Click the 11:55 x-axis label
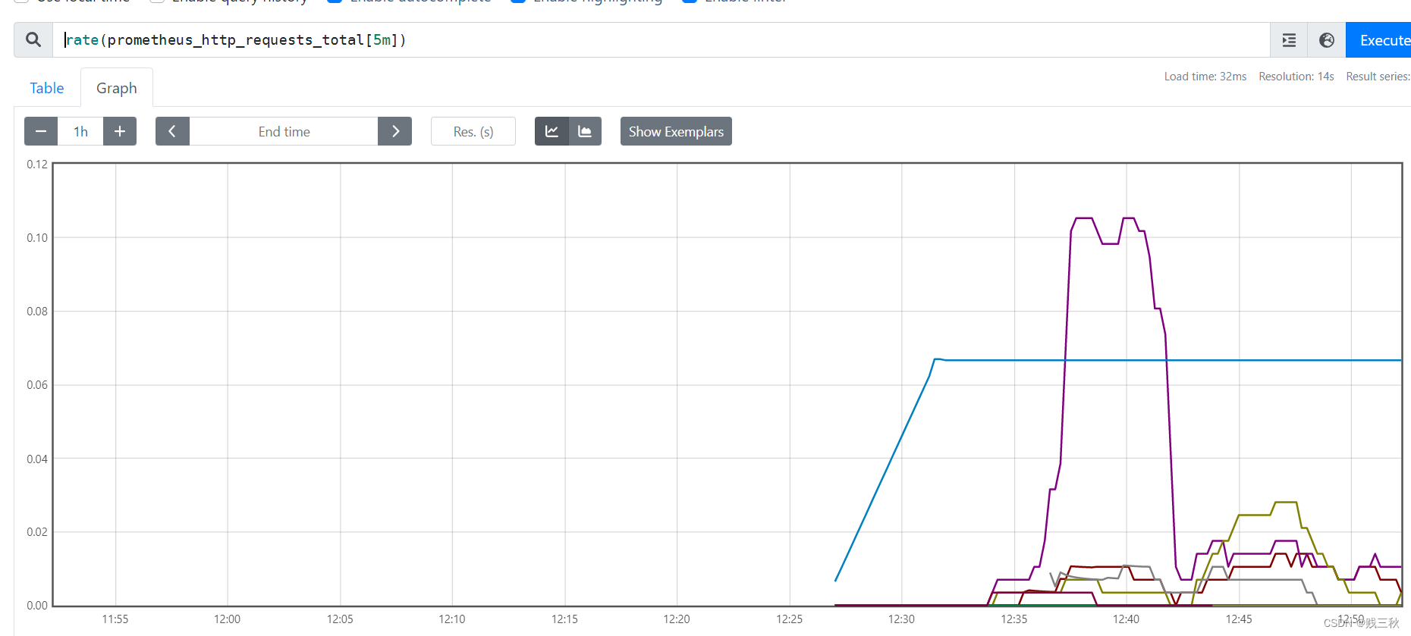 [x=115, y=619]
